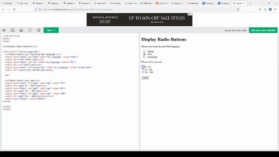Go to W3Schools home via house icon
This screenshot has height=157, width=279.
tap(4, 30)
